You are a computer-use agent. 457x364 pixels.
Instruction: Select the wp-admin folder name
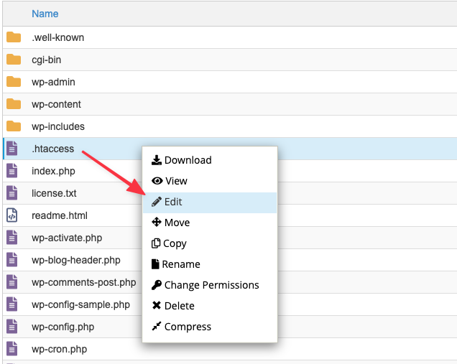coord(53,82)
